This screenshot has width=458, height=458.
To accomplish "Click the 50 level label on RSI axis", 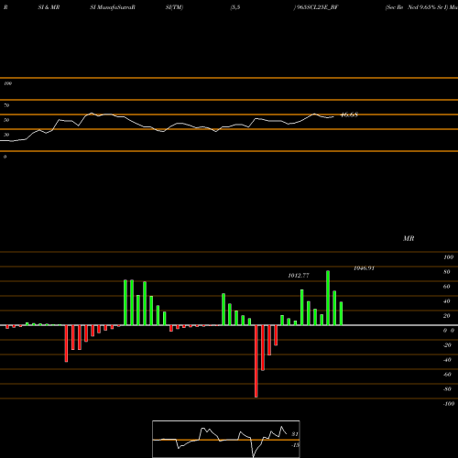I will point(6,120).
